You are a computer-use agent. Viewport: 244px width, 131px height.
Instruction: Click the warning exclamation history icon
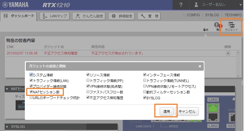coord(216,24)
